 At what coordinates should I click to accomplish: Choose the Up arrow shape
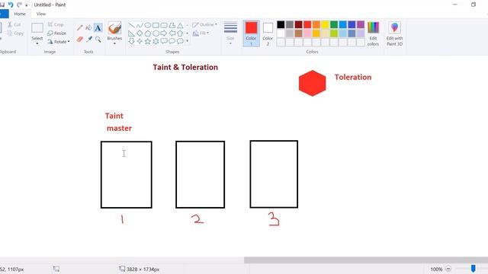180,33
